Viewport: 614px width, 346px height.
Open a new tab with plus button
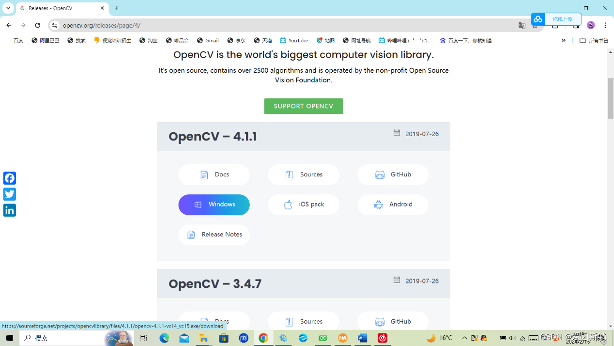pos(117,8)
